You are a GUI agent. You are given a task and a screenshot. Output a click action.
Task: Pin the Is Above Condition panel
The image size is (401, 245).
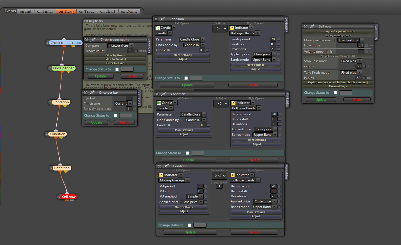(x=162, y=19)
